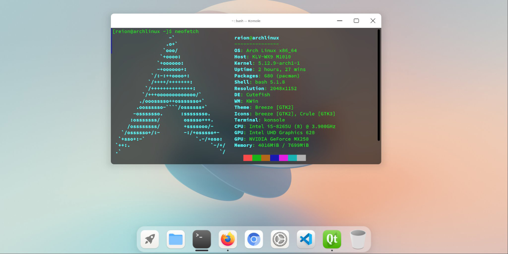
Task: Open System Settings gear icon in dock
Action: point(280,239)
